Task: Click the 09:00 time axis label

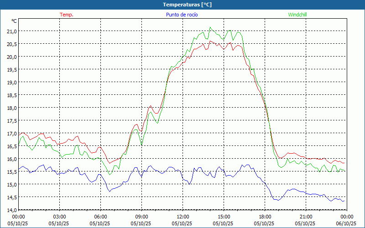Action: pos(142,217)
